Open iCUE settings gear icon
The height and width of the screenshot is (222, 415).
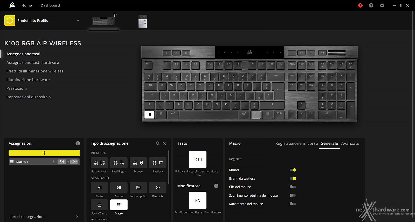(x=382, y=5)
